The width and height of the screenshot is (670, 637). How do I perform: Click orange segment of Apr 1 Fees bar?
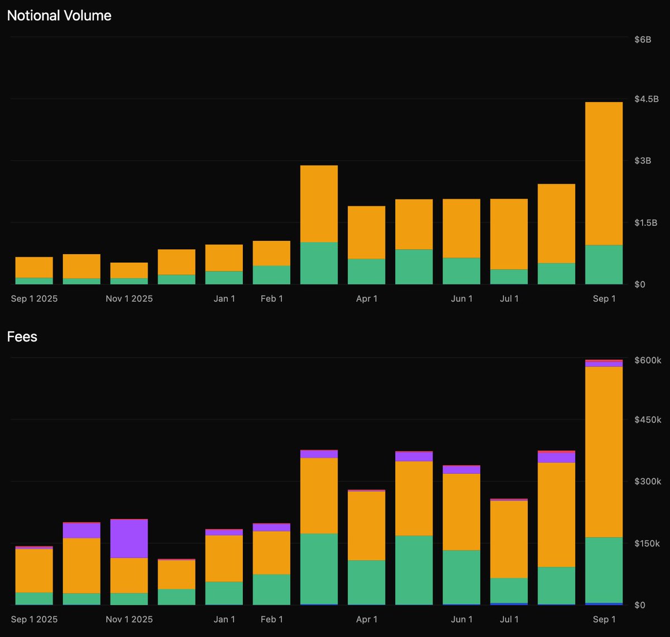366,526
